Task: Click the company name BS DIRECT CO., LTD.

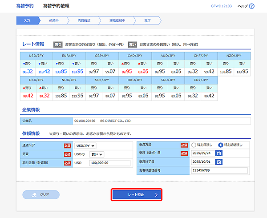Action: 116,121
